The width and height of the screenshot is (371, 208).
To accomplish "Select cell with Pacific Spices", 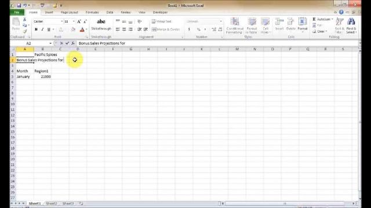I will pyautogui.click(x=42, y=54).
